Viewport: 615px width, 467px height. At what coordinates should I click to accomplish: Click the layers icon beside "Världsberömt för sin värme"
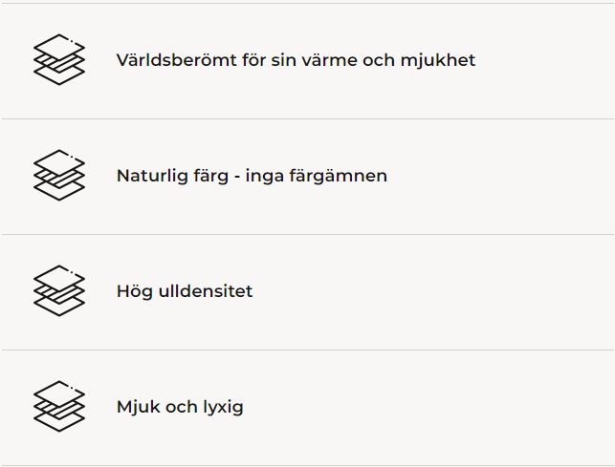coord(59,60)
